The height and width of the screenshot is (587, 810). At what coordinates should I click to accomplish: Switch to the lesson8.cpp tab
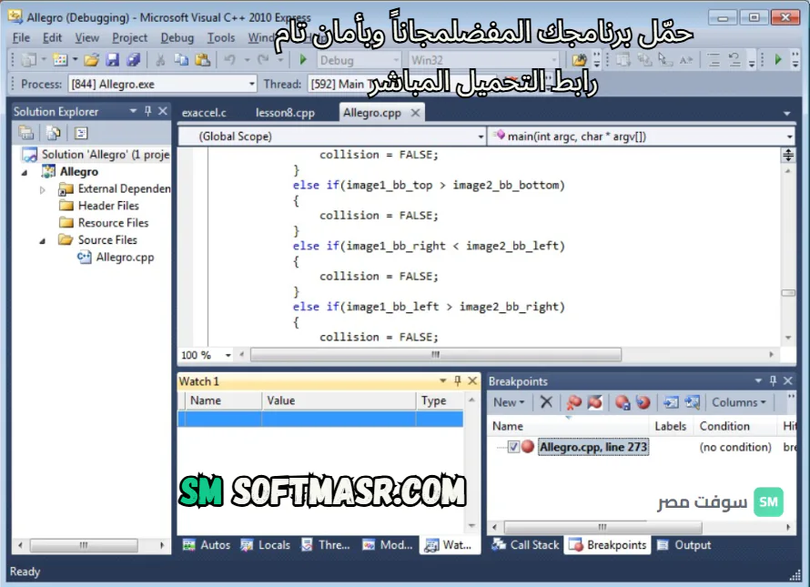[x=285, y=113]
